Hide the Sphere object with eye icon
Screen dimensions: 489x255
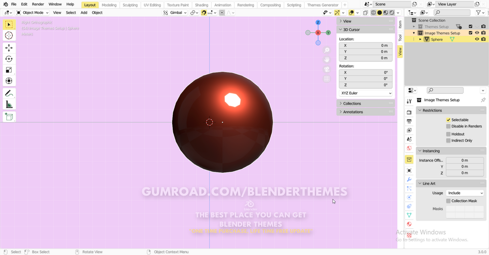[x=477, y=39]
